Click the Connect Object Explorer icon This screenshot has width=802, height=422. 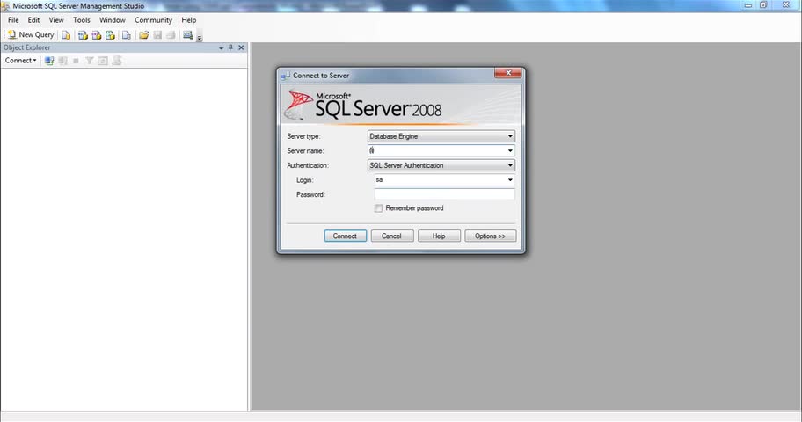coord(49,61)
